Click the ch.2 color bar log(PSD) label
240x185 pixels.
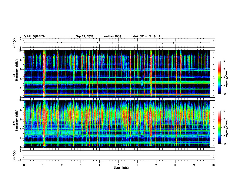point(227,129)
